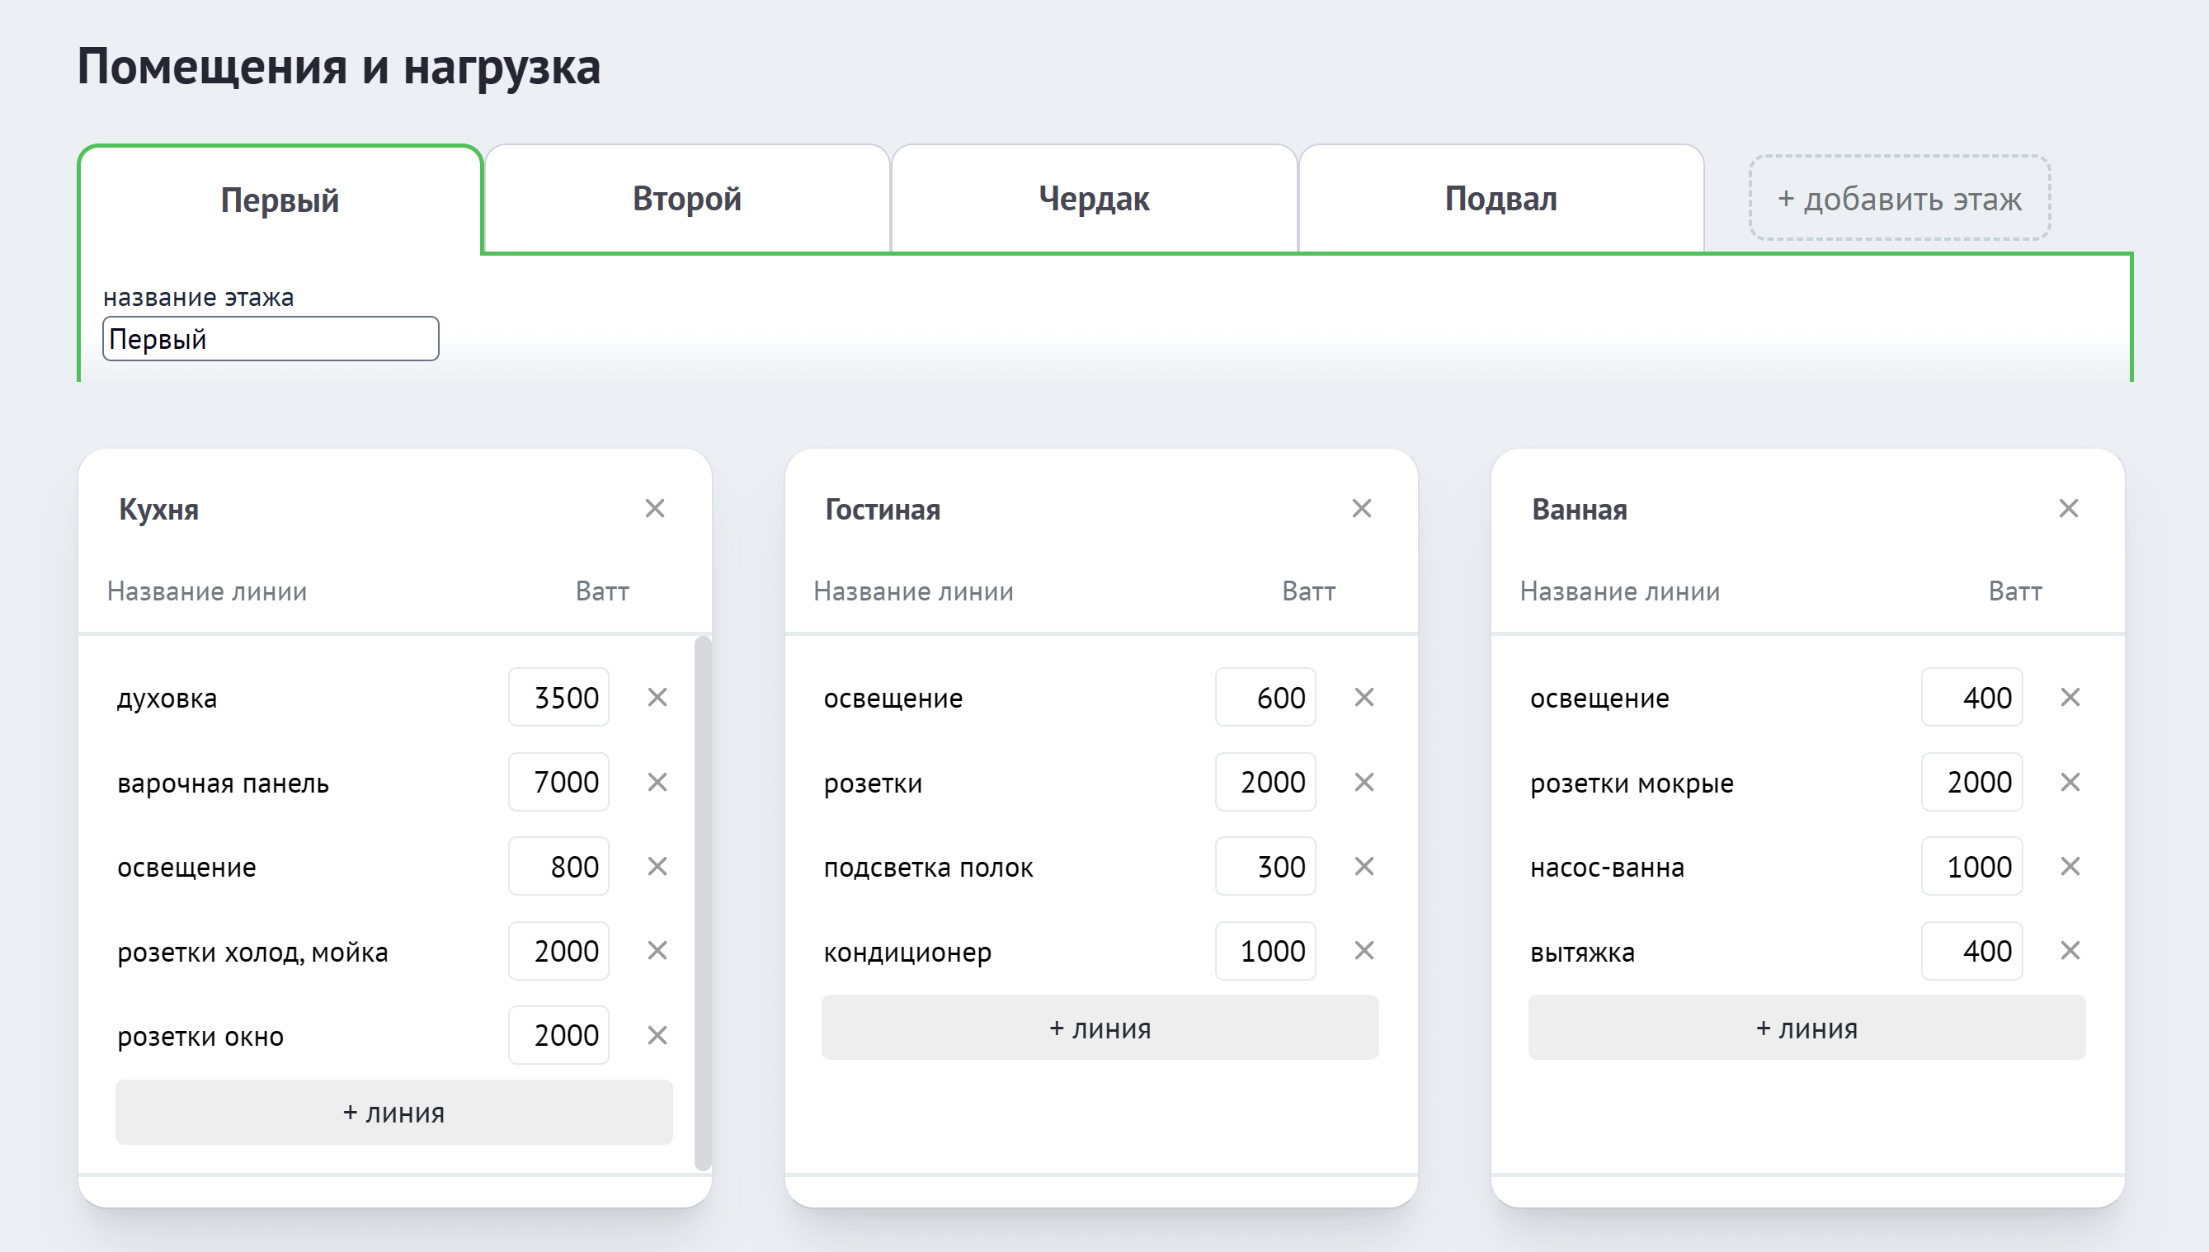Viewport: 2209px width, 1252px height.
Task: Delete the подсветка полок line
Action: (x=1364, y=867)
